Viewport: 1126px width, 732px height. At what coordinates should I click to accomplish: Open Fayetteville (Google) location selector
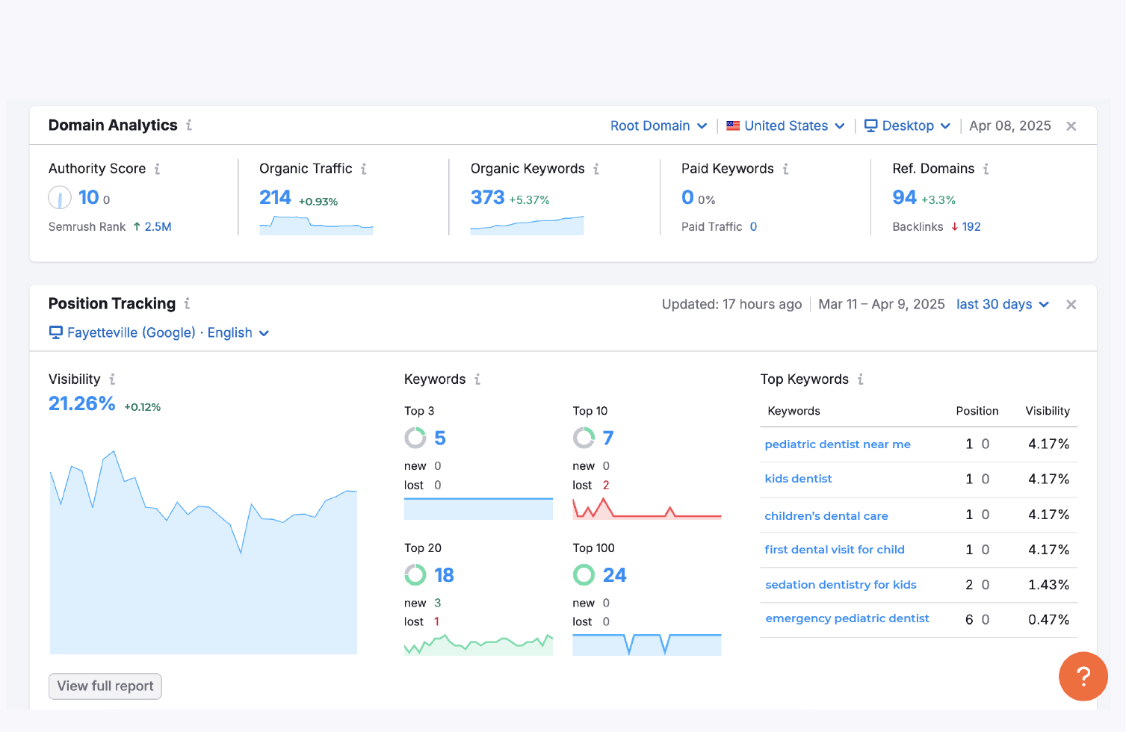(159, 333)
